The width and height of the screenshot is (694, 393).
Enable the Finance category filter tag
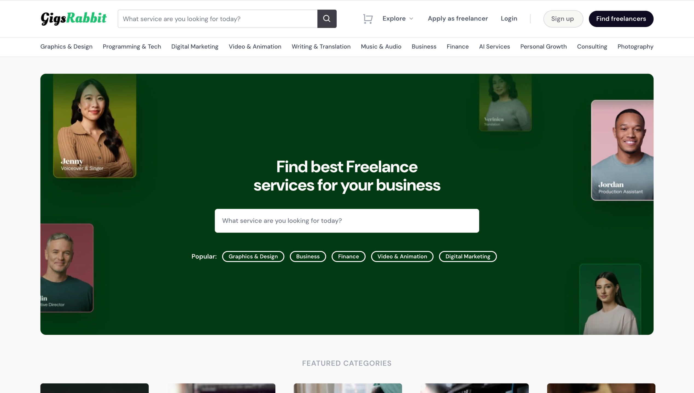pos(348,256)
